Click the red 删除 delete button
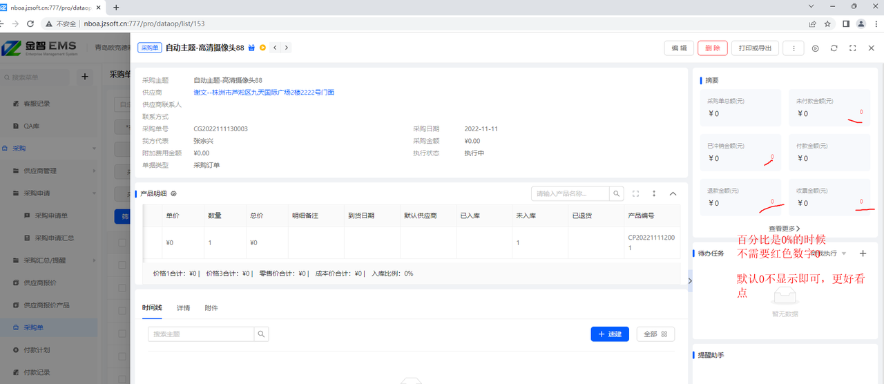 (x=713, y=48)
